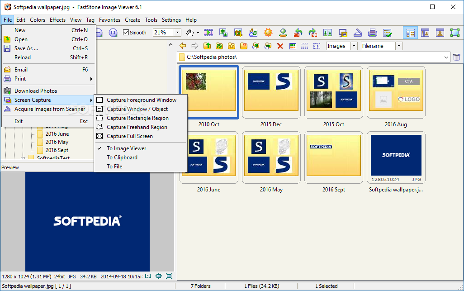This screenshot has height=291, width=464.
Task: Open the Draw Board text tool icon
Action: pyautogui.click(x=253, y=33)
